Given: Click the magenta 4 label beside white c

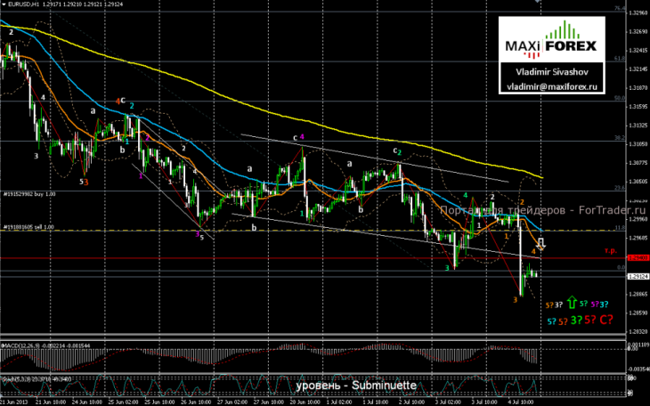Looking at the screenshot, I should point(302,137).
